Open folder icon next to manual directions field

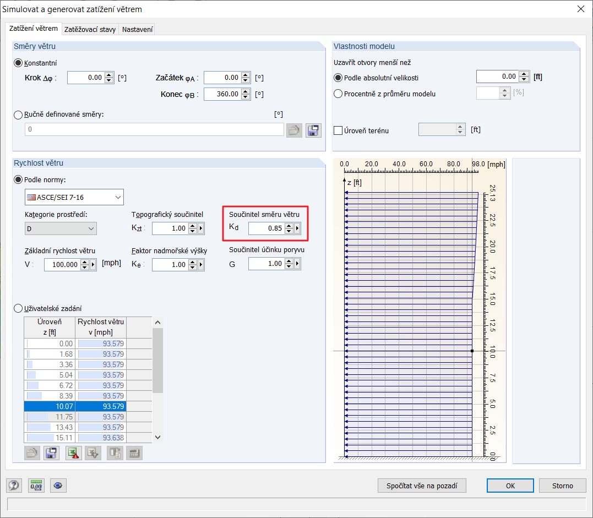(x=294, y=130)
